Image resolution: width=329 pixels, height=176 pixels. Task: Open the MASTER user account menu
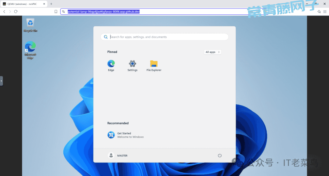[118, 156]
